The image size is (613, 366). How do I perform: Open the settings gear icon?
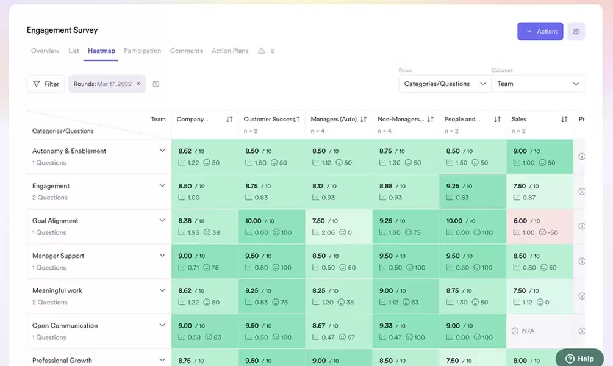click(576, 31)
